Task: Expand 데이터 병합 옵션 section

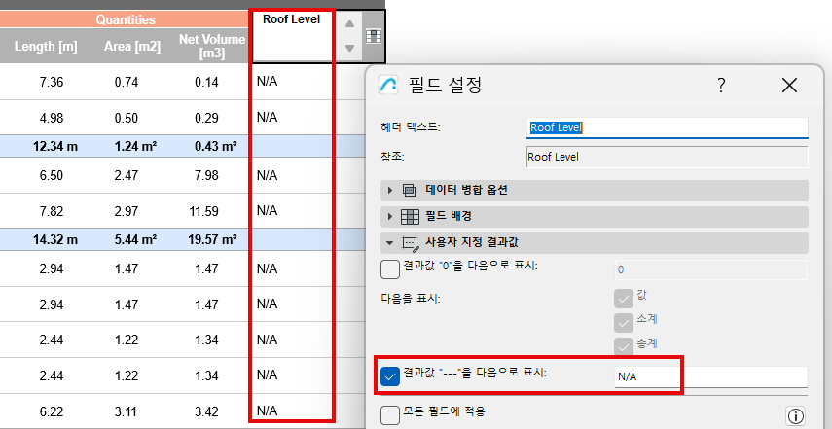Action: click(x=595, y=191)
